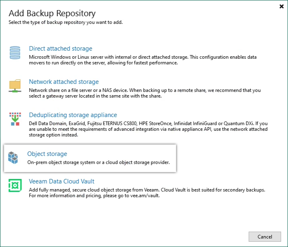Click the 'Add fully managed, secure cloud' description
The image size is (288, 247).
(x=147, y=193)
